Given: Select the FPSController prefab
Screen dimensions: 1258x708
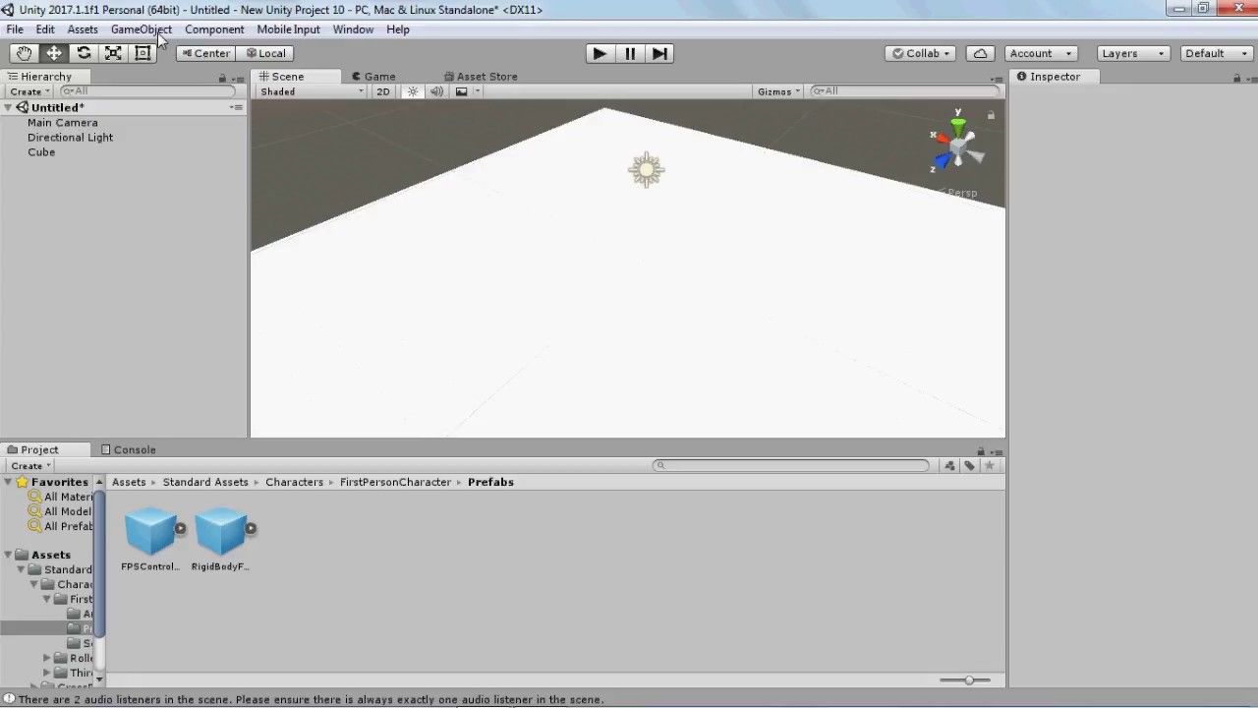Looking at the screenshot, I should tap(150, 539).
